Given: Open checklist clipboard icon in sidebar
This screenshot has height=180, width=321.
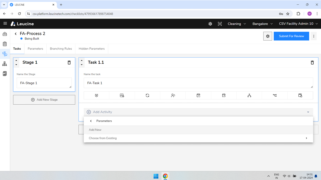Looking at the screenshot, I should [5, 44].
